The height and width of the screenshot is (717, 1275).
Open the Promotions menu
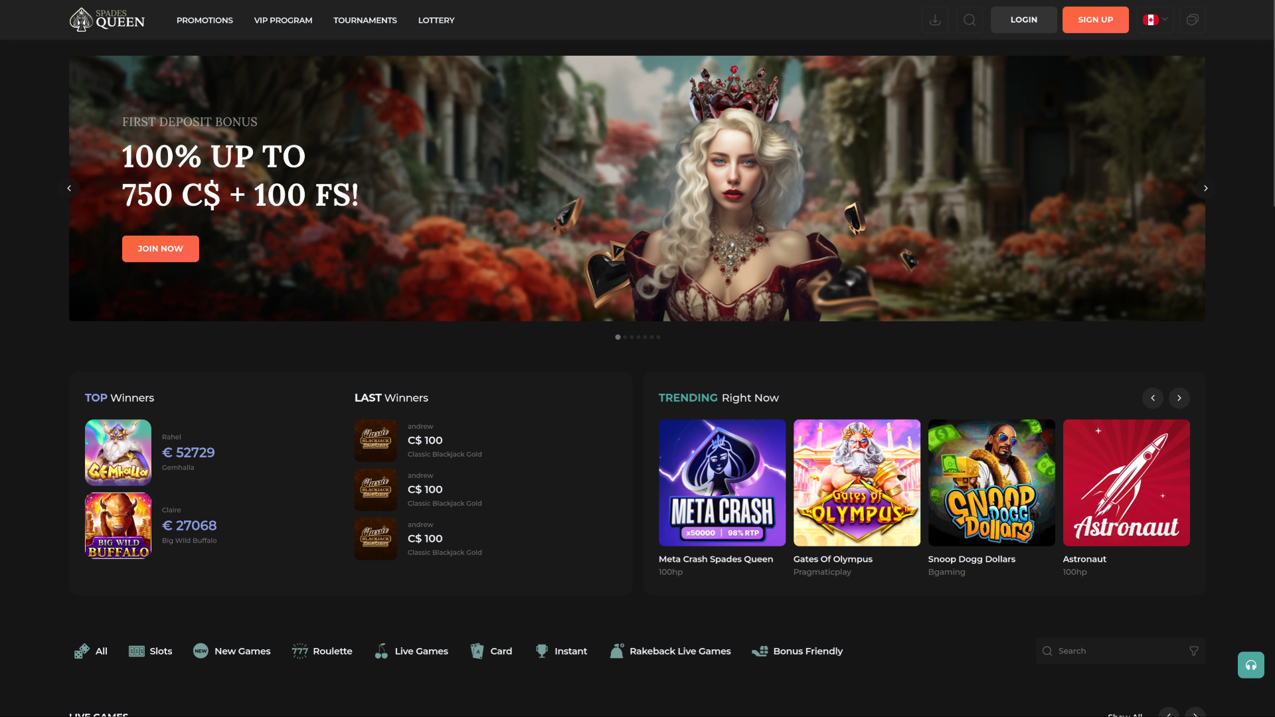point(205,21)
